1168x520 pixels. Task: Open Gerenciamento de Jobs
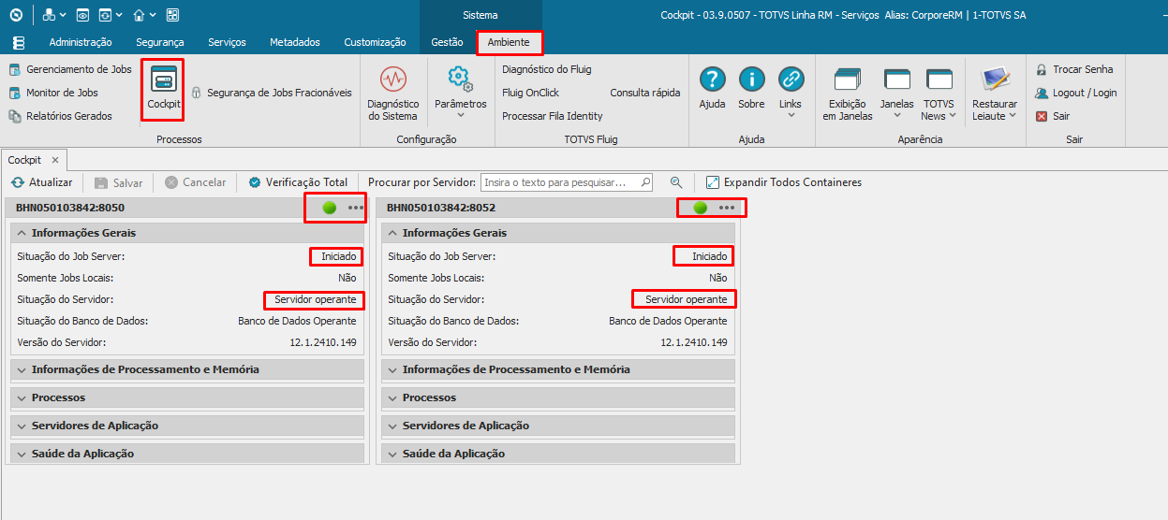click(x=70, y=69)
